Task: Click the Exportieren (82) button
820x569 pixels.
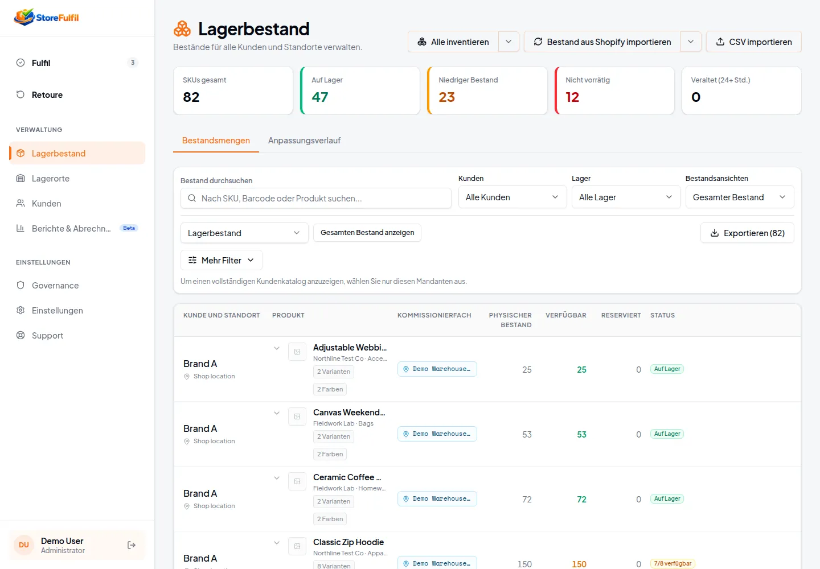Action: (x=747, y=233)
